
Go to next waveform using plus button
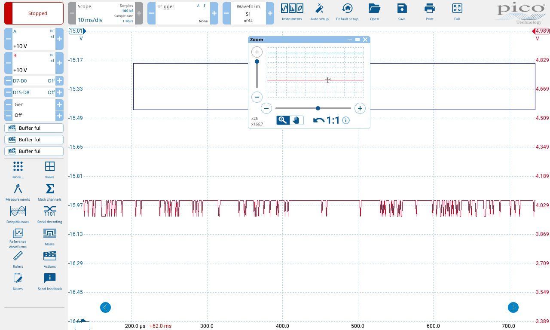point(270,13)
